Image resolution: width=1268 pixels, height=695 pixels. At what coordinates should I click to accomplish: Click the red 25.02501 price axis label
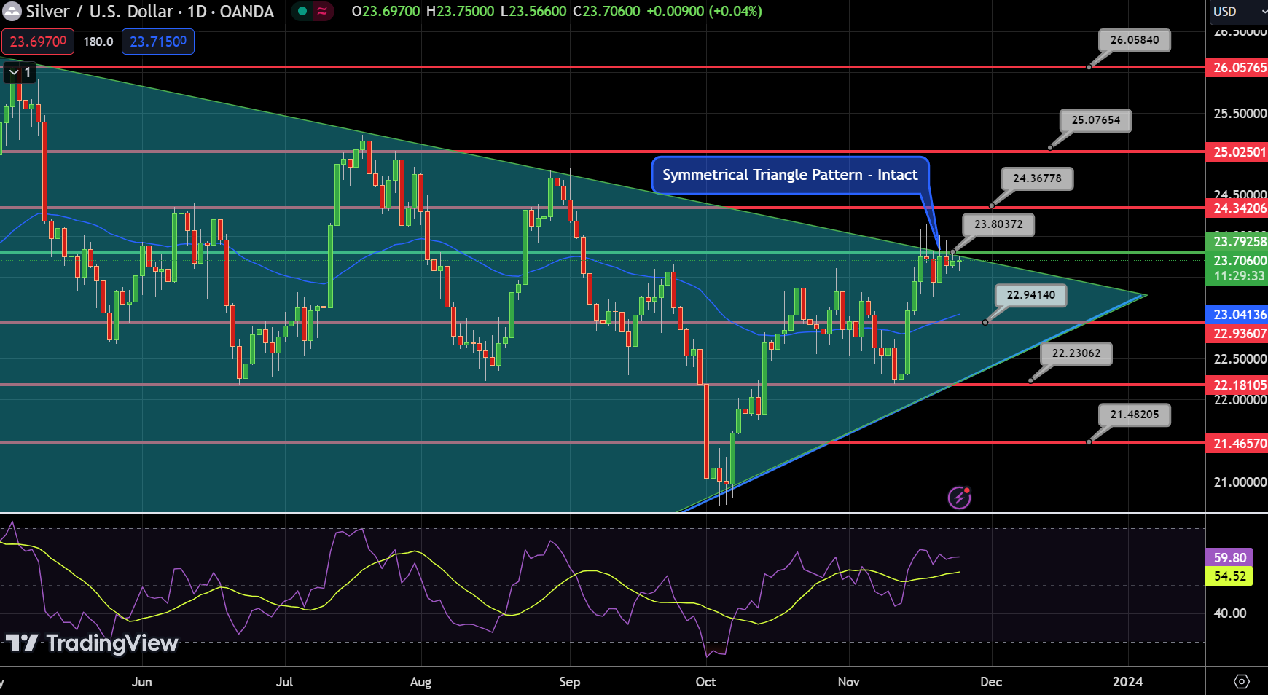[1237, 152]
